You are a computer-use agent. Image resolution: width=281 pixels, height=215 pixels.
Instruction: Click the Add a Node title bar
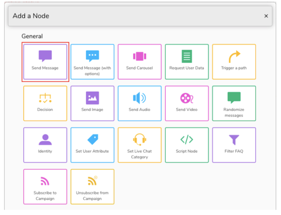point(140,16)
